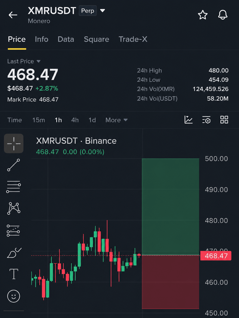Switch to the Price tab
Image resolution: width=239 pixels, height=318 pixels.
point(17,39)
